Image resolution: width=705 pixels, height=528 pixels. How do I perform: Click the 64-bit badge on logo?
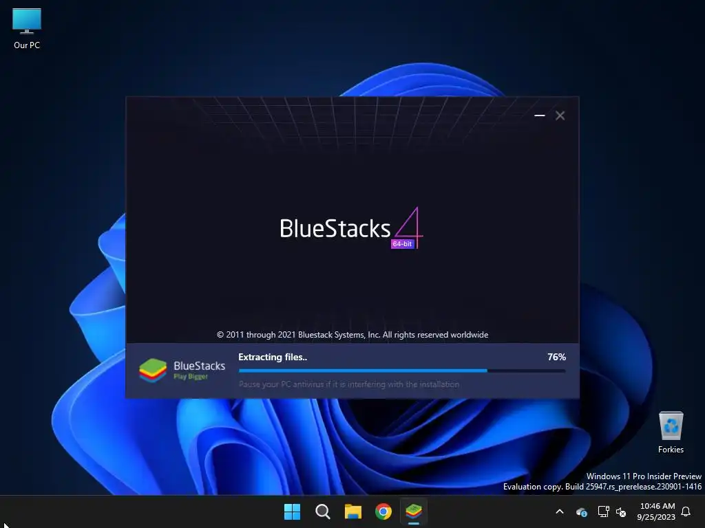[402, 244]
